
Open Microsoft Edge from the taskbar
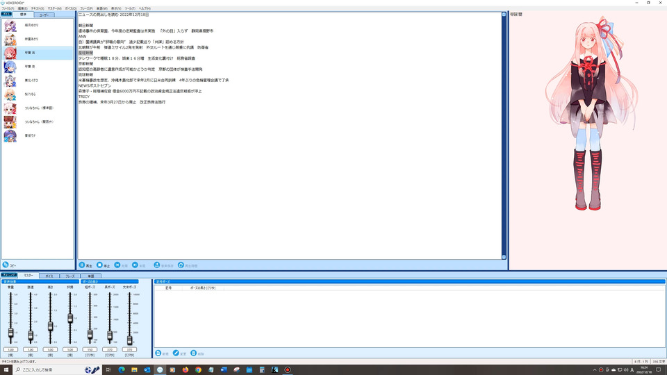pyautogui.click(x=122, y=370)
